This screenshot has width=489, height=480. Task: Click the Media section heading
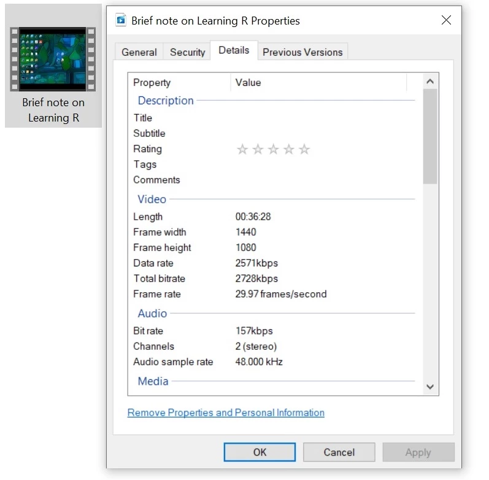point(153,381)
